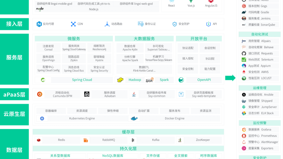Click the Kubernetes Engine icon
This screenshot has height=159, width=283.
42,118
